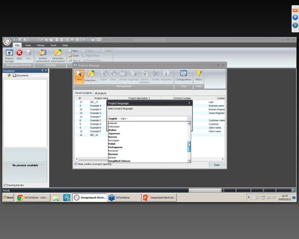
Task: Open the project language combo box arrow
Action: [x=189, y=119]
